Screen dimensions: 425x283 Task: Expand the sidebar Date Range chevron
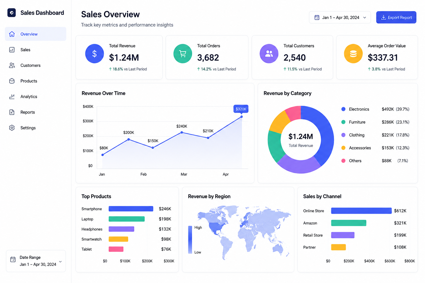(60, 261)
